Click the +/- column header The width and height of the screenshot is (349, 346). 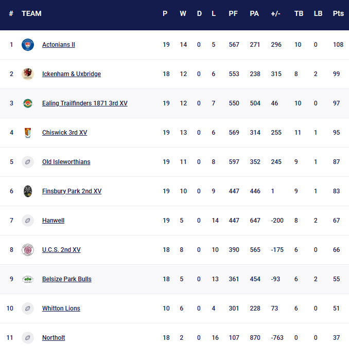tap(275, 14)
